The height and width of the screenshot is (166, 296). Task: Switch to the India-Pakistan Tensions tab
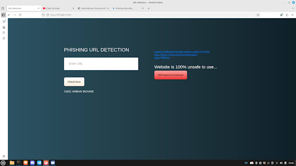point(93,8)
